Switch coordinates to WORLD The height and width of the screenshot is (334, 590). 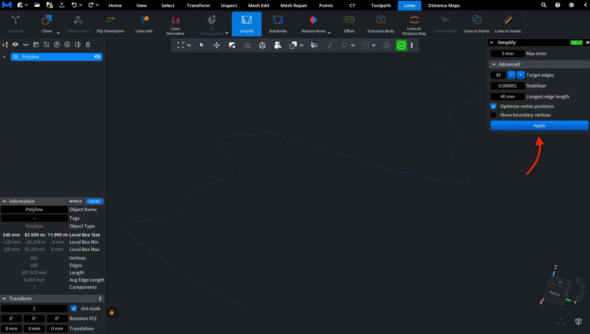coord(75,201)
